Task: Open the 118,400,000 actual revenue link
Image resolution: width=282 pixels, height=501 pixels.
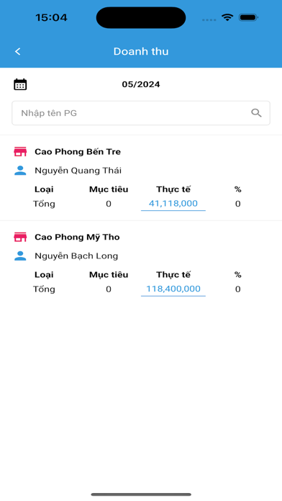Action: (173, 289)
